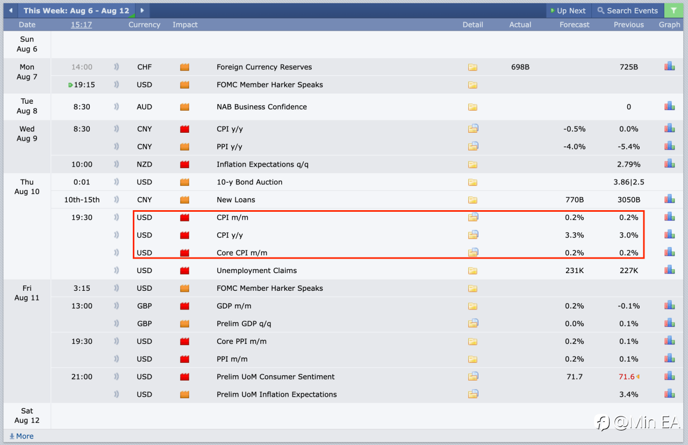This screenshot has width=688, height=445.
Task: Click the Up Next button
Action: pos(568,11)
